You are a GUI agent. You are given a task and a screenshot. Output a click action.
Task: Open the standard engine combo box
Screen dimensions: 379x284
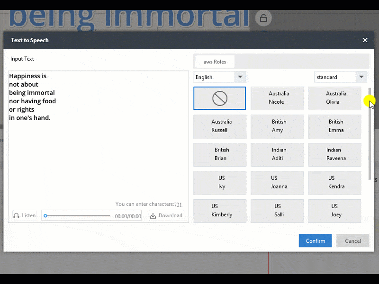340,77
